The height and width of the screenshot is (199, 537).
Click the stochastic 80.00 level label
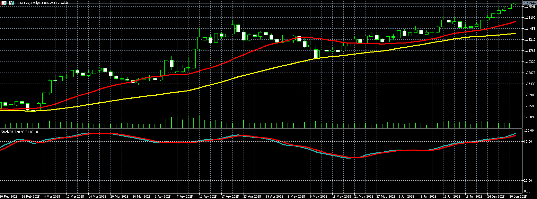(528, 142)
